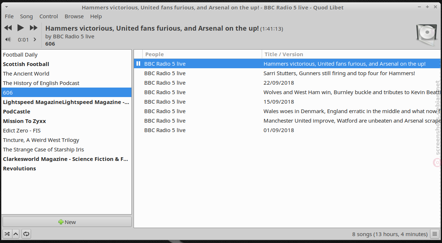The height and width of the screenshot is (243, 442).
Task: Expand the seek bar arrow beside 0:01
Action: pos(35,39)
